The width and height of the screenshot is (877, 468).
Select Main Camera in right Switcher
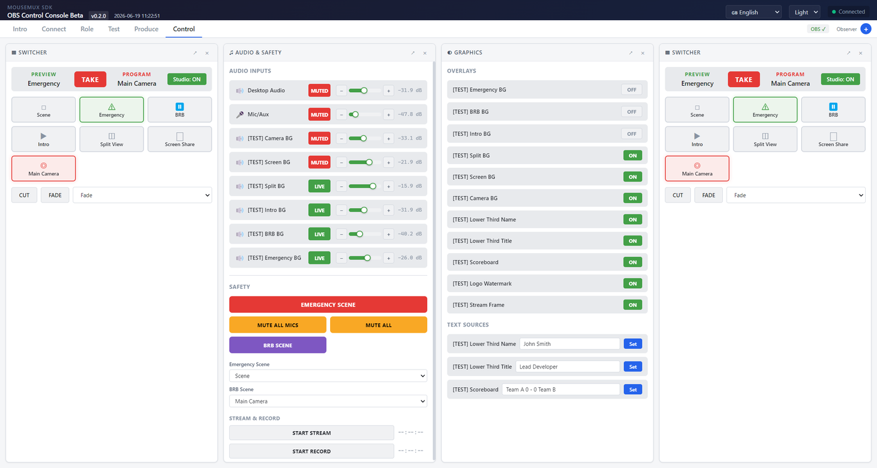click(x=697, y=169)
